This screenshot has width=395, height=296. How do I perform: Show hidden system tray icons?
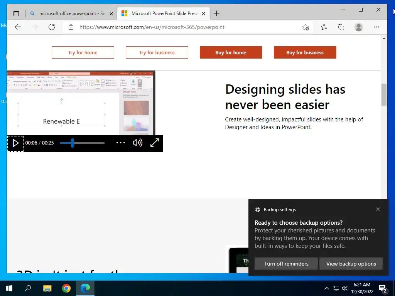tap(326, 288)
